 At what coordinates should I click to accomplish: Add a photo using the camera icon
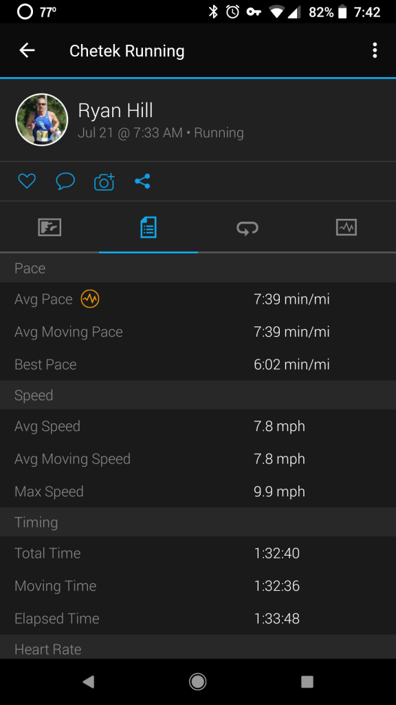click(x=104, y=182)
